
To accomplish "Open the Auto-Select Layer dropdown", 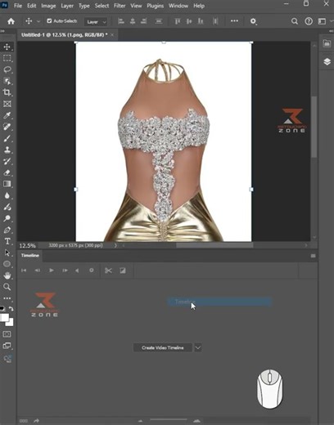I will pos(96,22).
